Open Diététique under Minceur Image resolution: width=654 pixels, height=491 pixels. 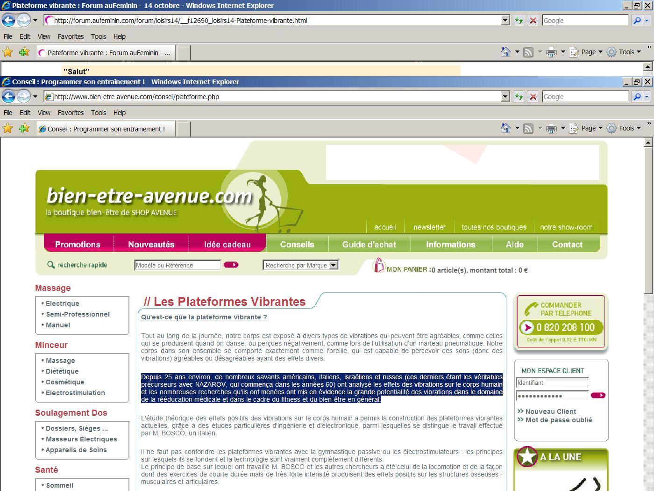tap(62, 371)
